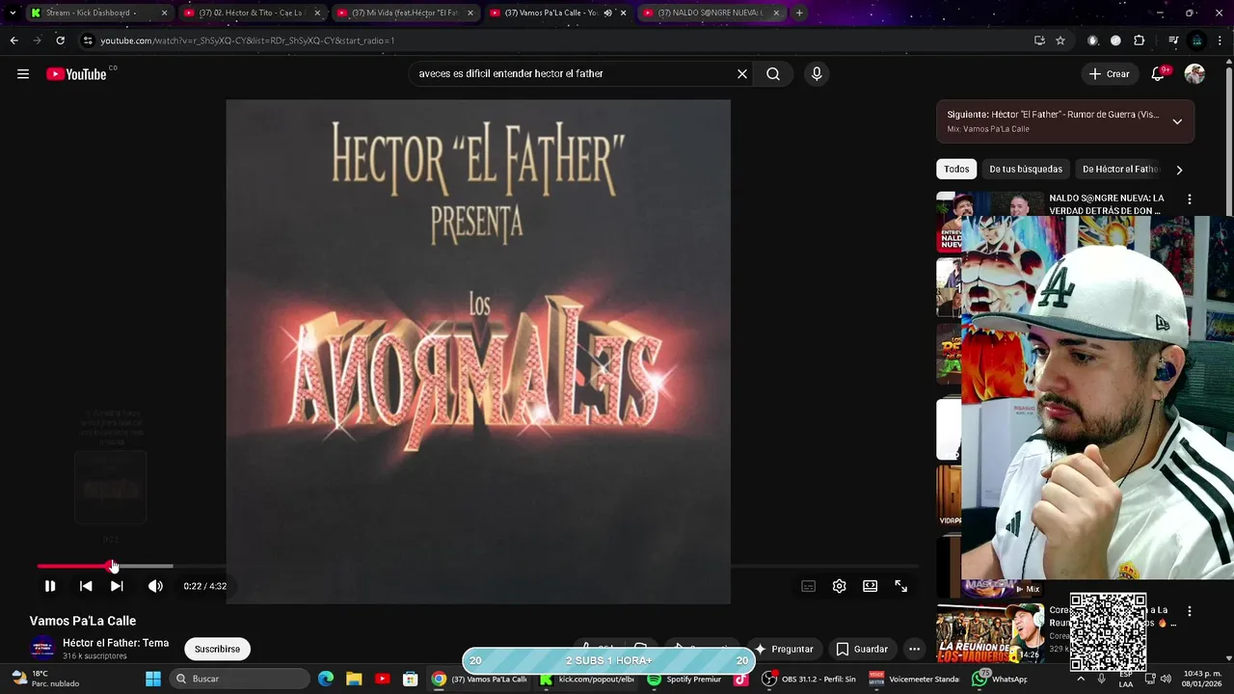
Task: Click the Preguntar button
Action: coord(785,649)
